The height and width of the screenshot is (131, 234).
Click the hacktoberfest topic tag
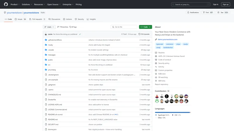pos(168,47)
